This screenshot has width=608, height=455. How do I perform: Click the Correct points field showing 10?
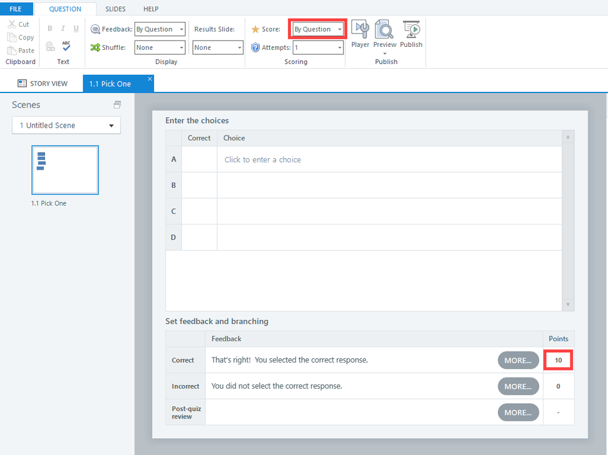(x=558, y=360)
